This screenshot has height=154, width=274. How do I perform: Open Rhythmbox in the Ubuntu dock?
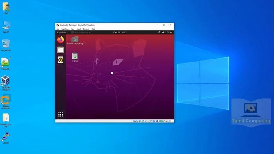tap(61, 60)
